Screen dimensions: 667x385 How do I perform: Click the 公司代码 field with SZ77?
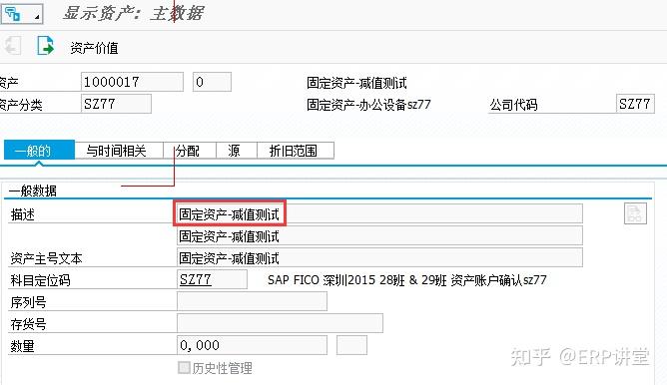pyautogui.click(x=635, y=104)
